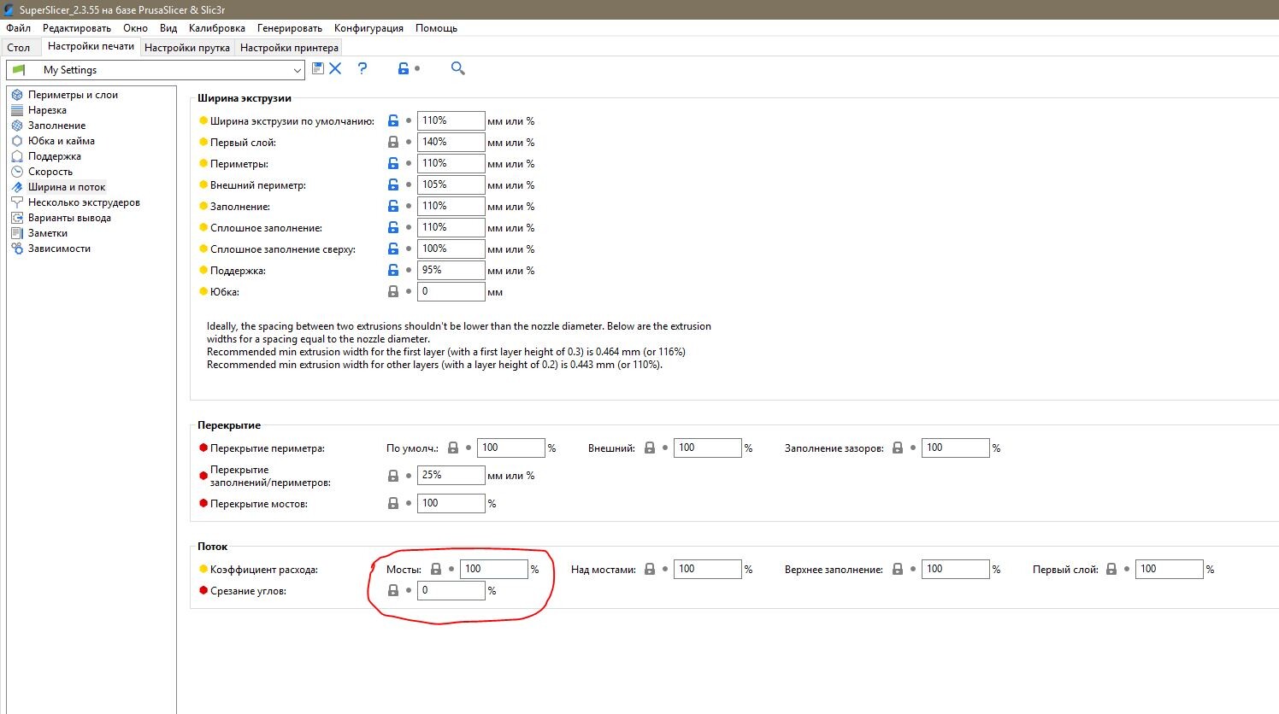
Task: Select Скорость in sidebar
Action: 50,172
